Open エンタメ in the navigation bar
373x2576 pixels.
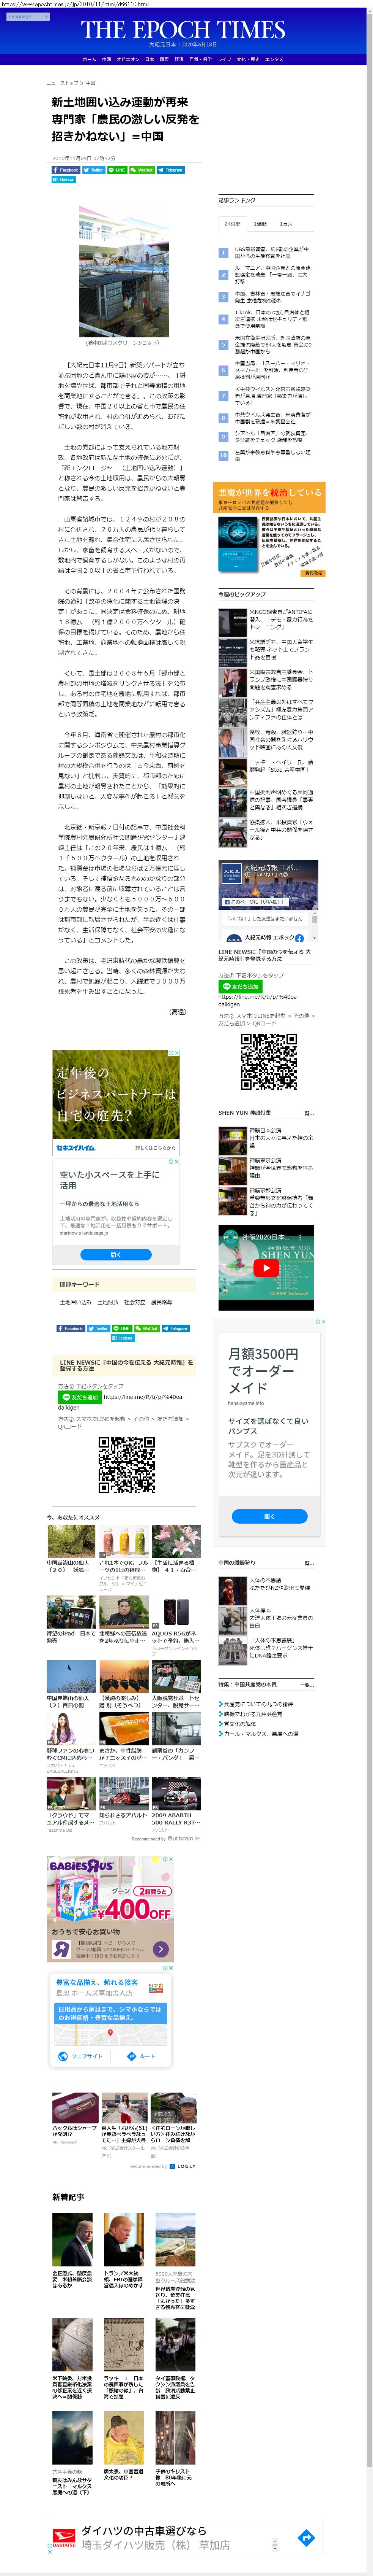coord(274,59)
